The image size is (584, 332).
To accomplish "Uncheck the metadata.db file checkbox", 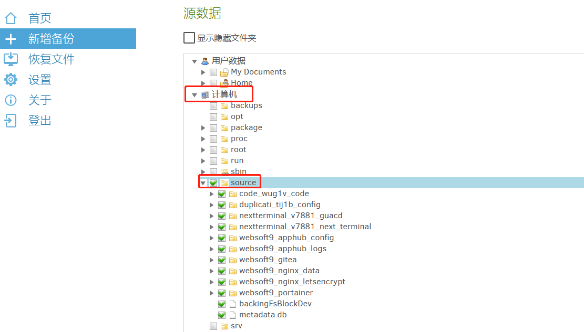I will click(222, 315).
